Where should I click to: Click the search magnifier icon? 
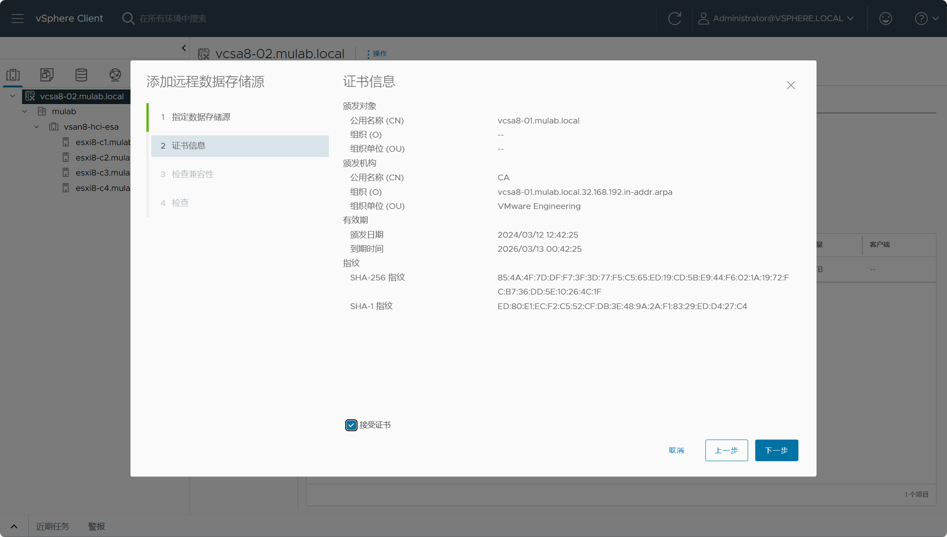pyautogui.click(x=128, y=19)
